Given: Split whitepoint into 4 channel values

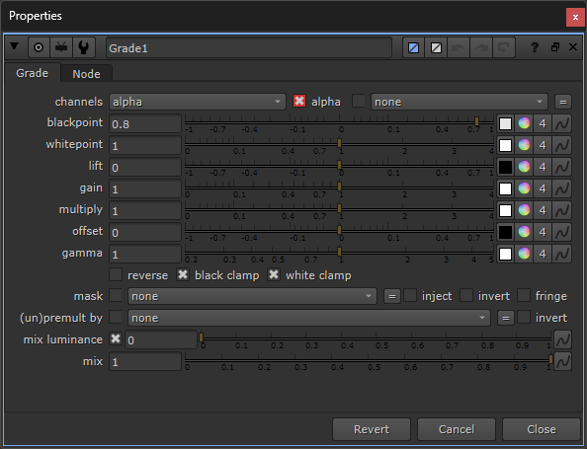Looking at the screenshot, I should click(543, 145).
